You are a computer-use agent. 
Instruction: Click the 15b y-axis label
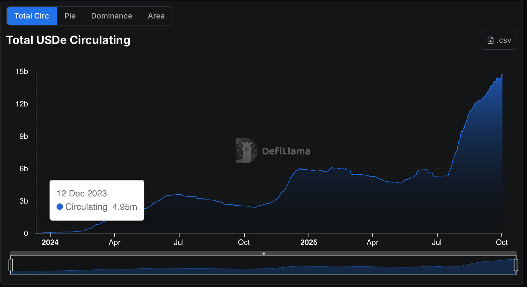(22, 71)
